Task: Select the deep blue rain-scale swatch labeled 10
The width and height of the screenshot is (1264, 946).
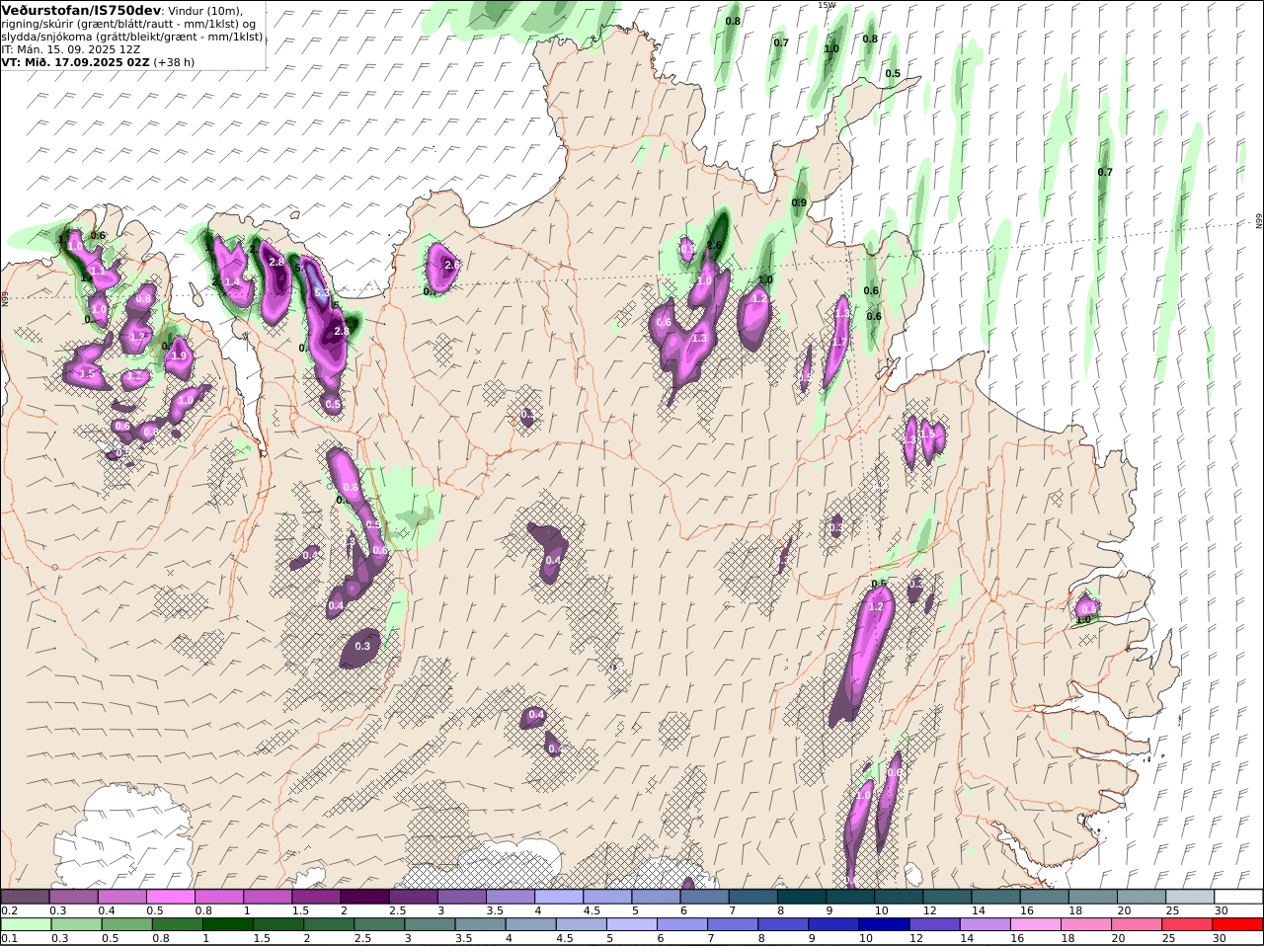Action: coord(884,924)
